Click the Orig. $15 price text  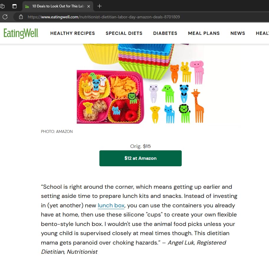[140, 146]
